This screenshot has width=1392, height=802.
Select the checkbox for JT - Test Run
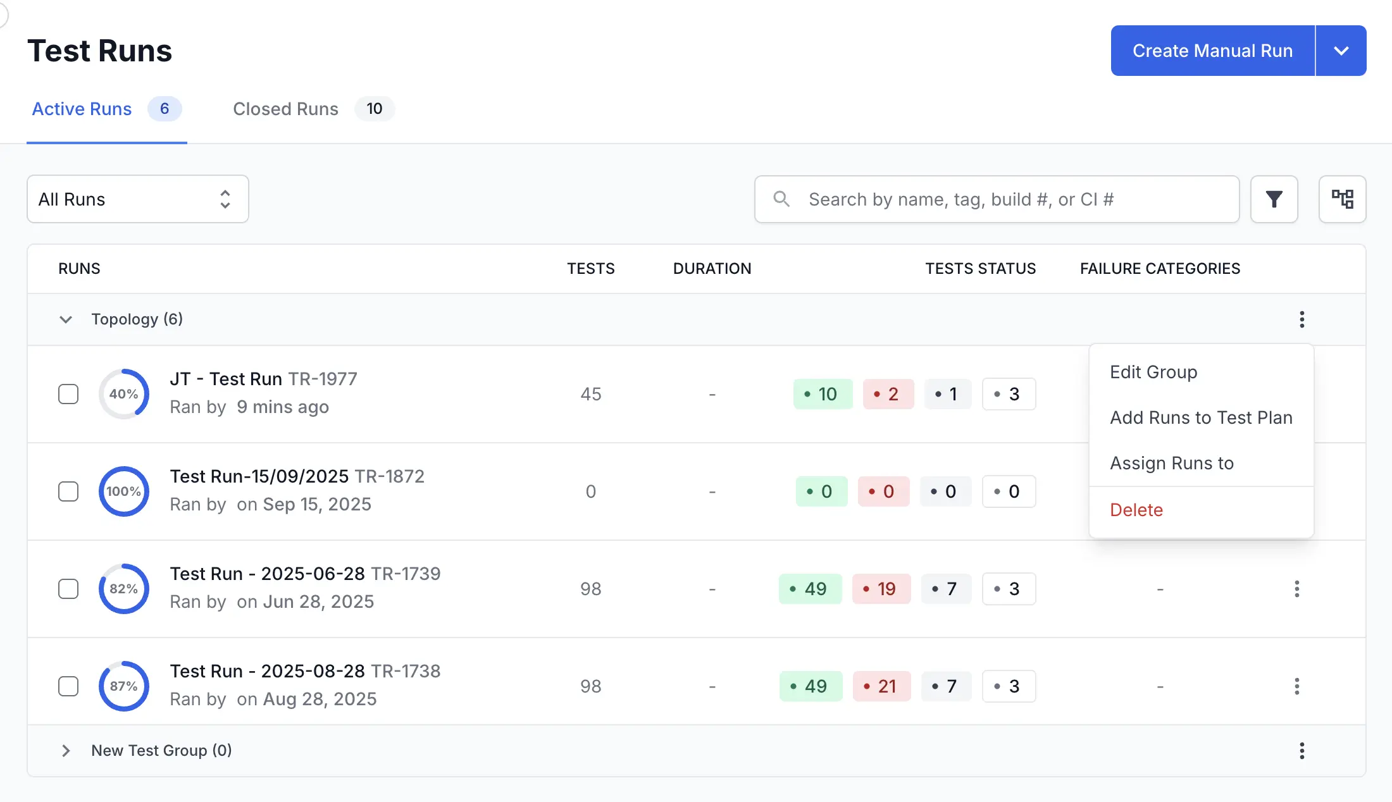tap(68, 393)
